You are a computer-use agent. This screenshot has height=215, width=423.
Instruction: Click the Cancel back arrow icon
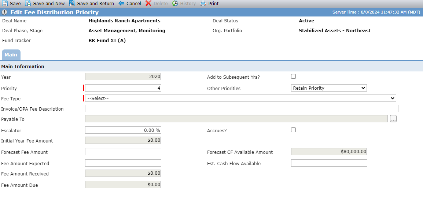click(121, 4)
